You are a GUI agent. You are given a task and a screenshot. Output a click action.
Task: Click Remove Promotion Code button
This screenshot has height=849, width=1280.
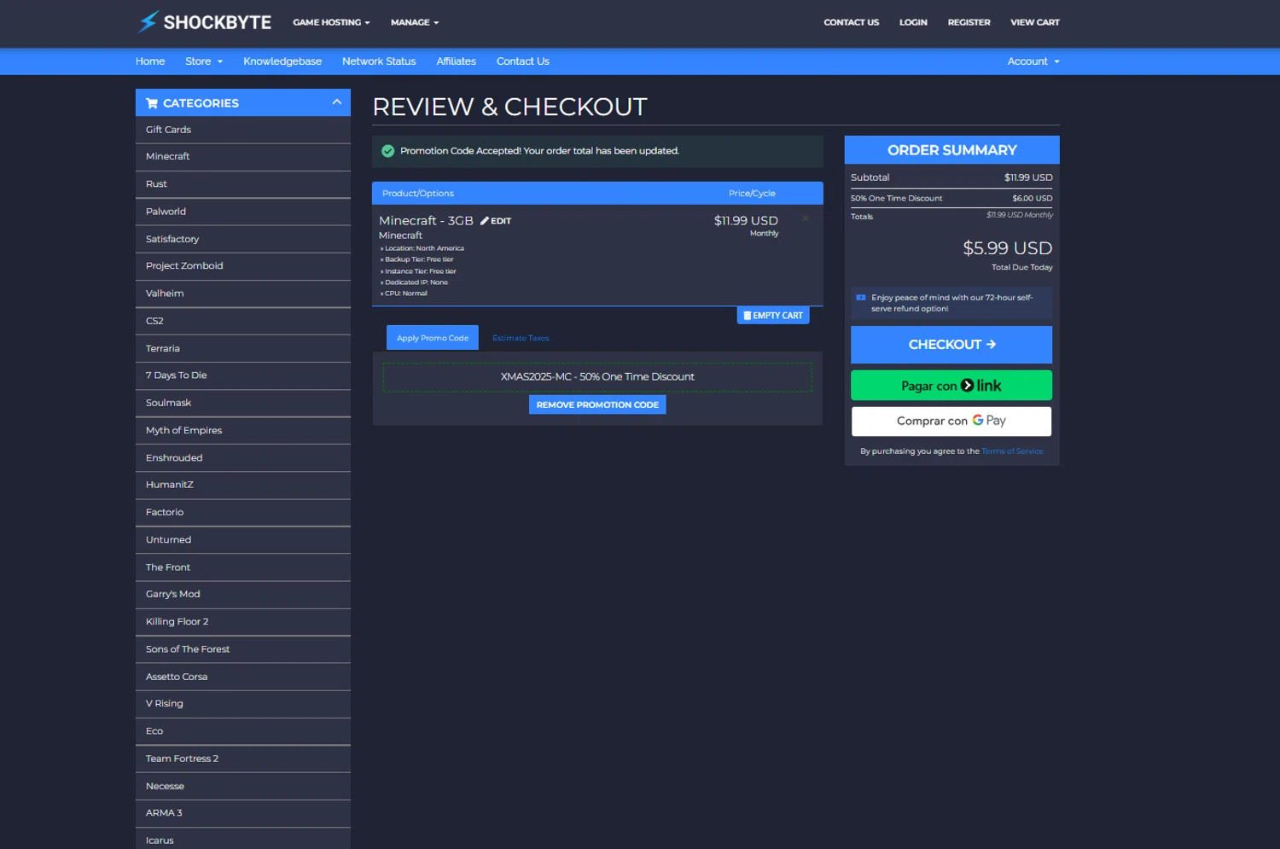597,404
